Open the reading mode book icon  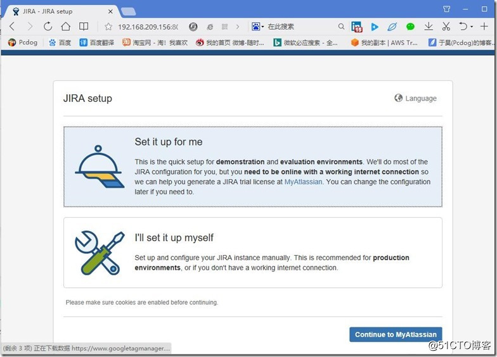pyautogui.click(x=84, y=27)
